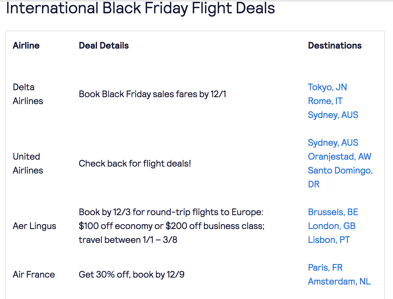Open Sydney, AUS link in Delta Airlines row
Image resolution: width=393 pixels, height=299 pixels.
point(333,115)
